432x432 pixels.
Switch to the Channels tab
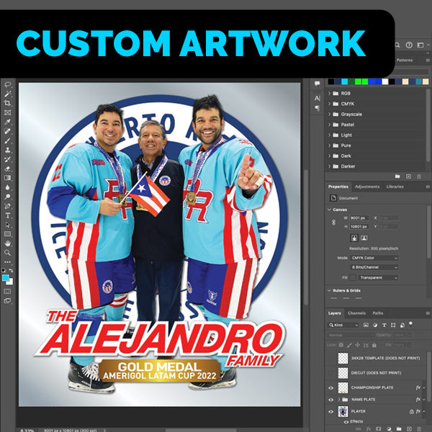point(356,313)
